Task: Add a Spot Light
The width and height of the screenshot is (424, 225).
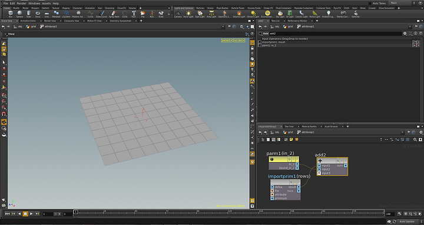Action: 200,14
